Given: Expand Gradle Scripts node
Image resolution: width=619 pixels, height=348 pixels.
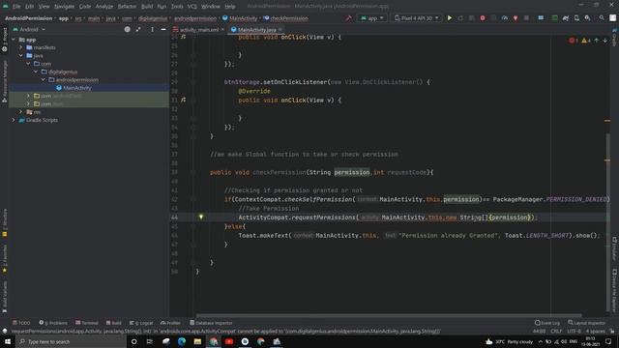Looking at the screenshot, I should point(14,120).
